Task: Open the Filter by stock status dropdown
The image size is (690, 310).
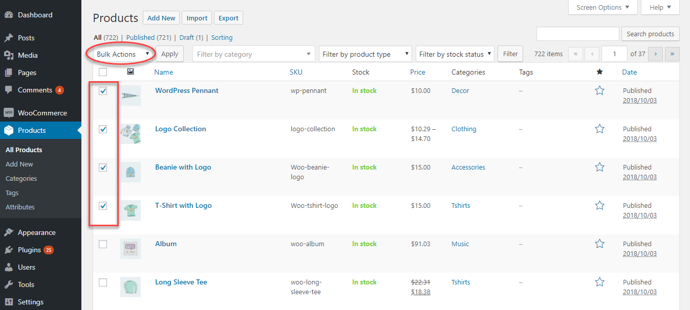Action: coord(455,54)
